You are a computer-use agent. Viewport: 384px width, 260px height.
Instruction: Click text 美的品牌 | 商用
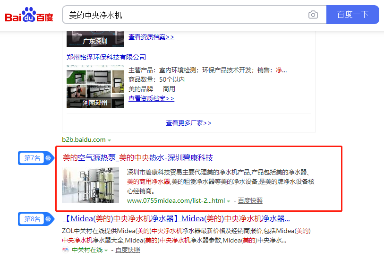coord(152,89)
